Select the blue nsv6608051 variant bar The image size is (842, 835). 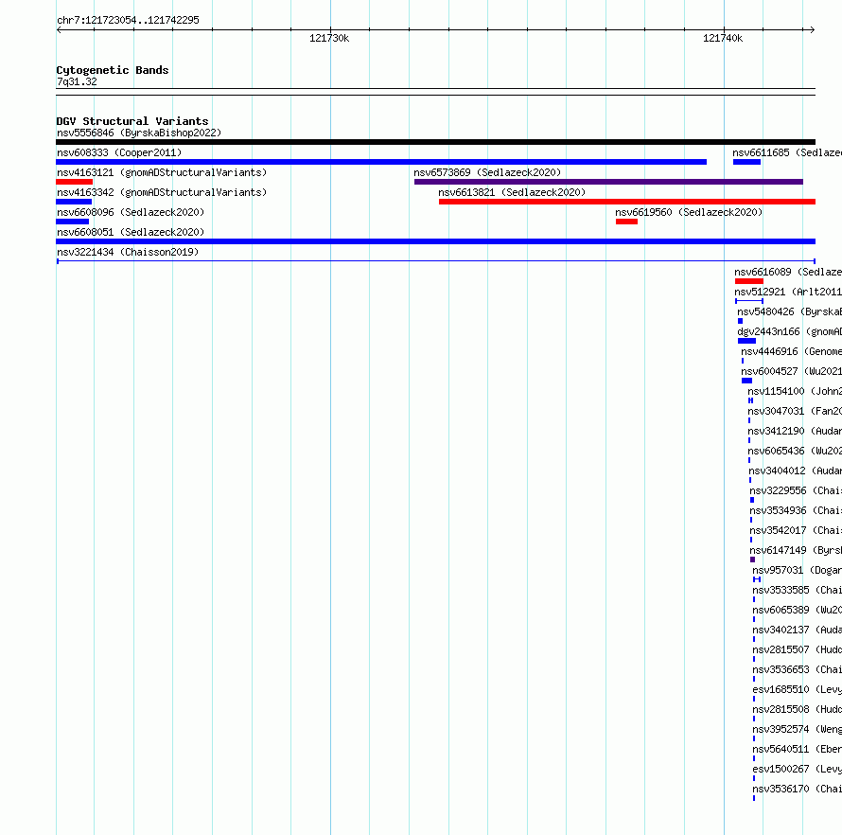435,241
